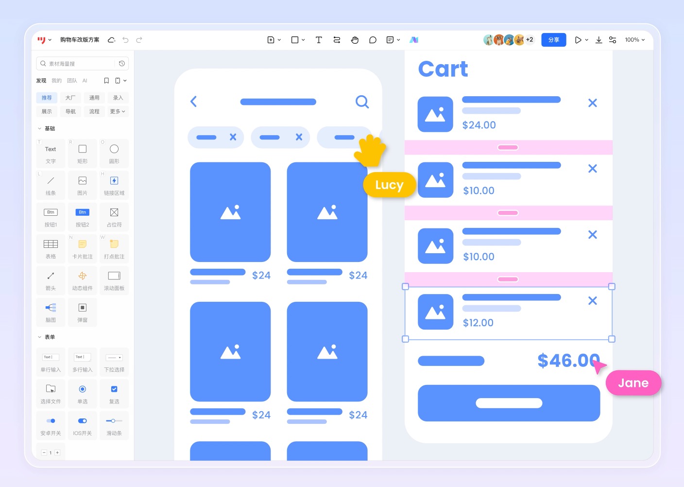
Task: Pick the 安卓开关 Android switch component
Action: [51, 426]
